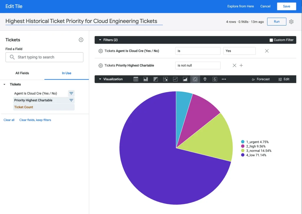Image resolution: width=302 pixels, height=214 pixels.
Task: Switch to line chart visualization
Action: (175, 79)
